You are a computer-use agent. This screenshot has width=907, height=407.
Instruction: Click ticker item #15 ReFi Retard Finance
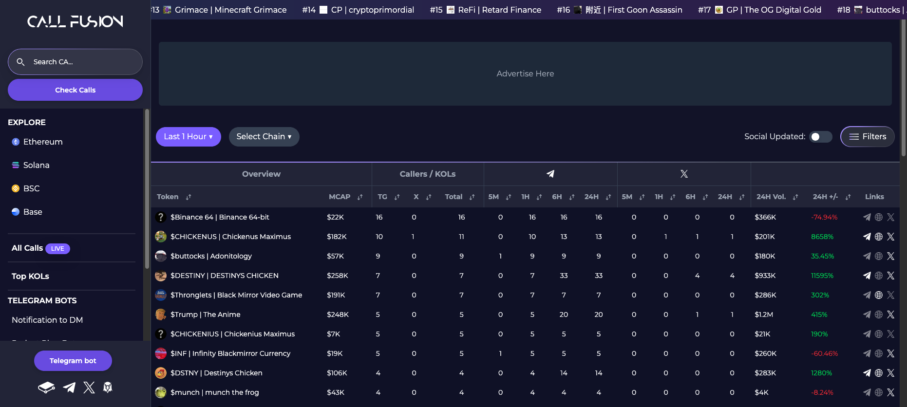[485, 10]
